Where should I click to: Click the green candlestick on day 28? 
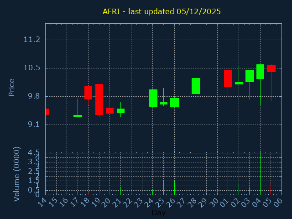196,86
